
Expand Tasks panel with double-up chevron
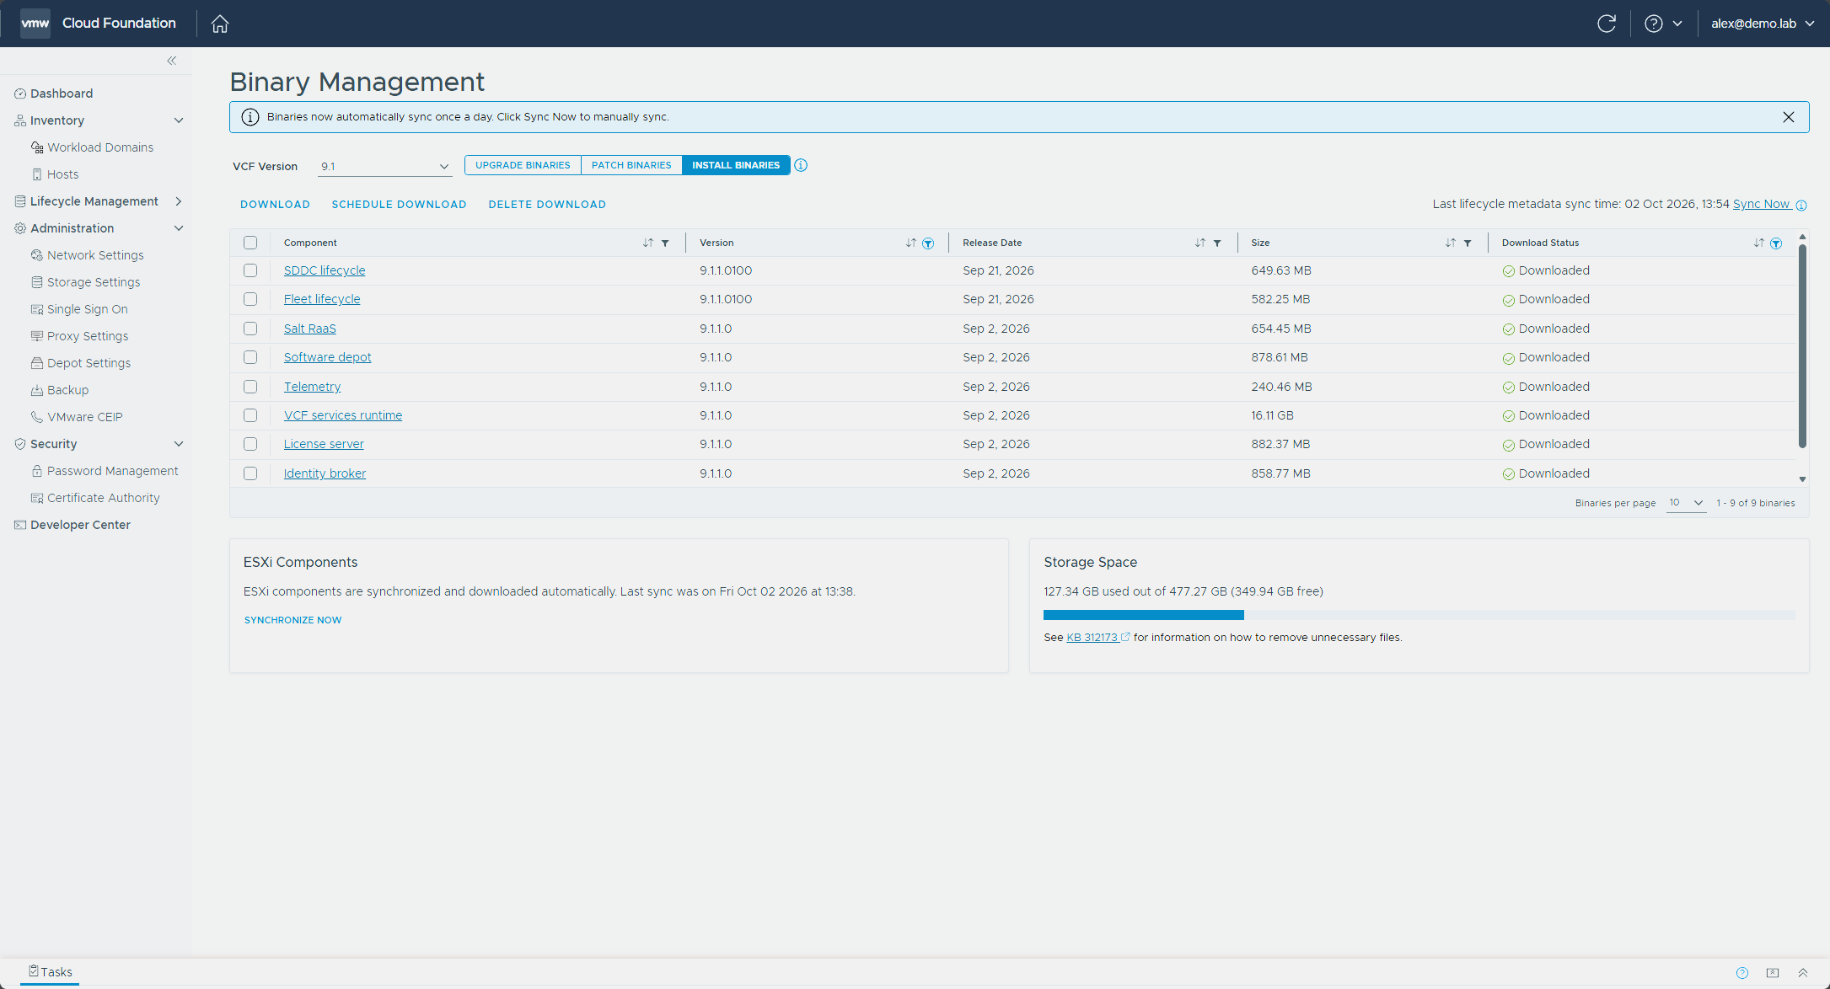tap(1803, 973)
